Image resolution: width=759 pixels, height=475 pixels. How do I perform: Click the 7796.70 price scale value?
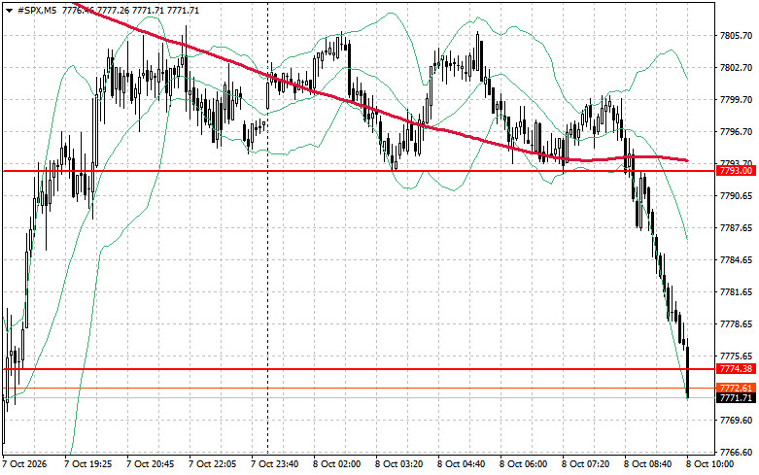point(736,131)
